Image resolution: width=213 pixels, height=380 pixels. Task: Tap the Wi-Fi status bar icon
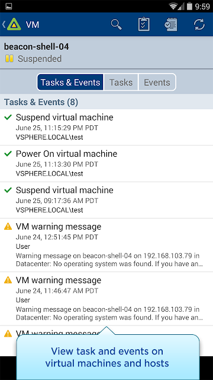click(x=173, y=6)
